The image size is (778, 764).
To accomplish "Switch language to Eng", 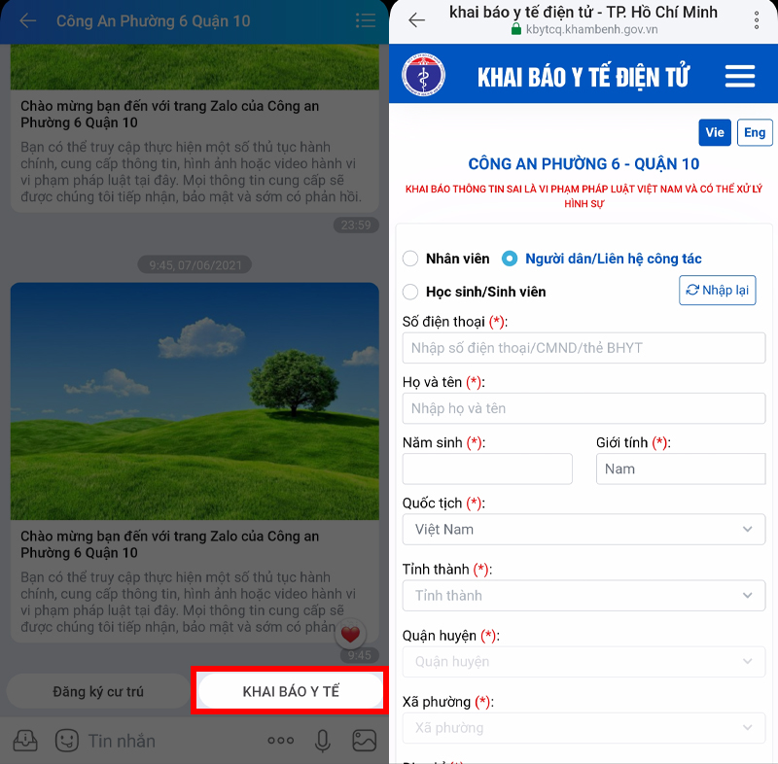I will 755,132.
